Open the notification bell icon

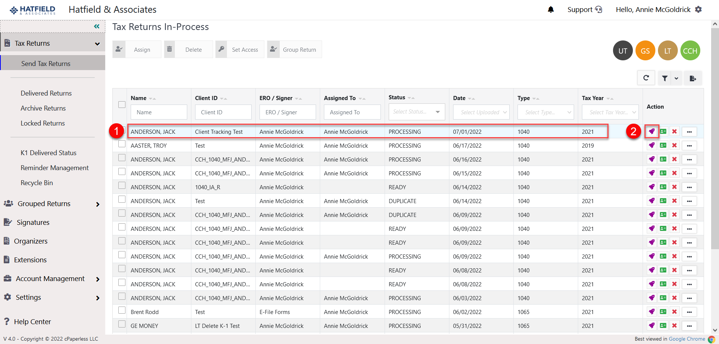550,9
